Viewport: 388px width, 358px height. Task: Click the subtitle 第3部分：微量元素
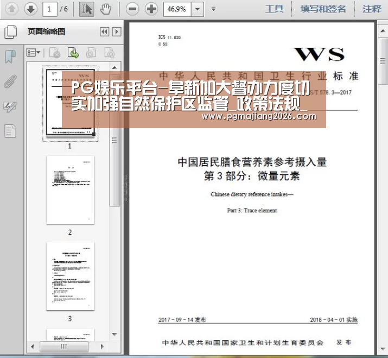tap(252, 176)
